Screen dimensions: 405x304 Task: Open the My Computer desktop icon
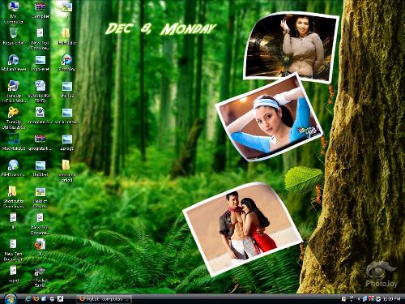pyautogui.click(x=13, y=12)
